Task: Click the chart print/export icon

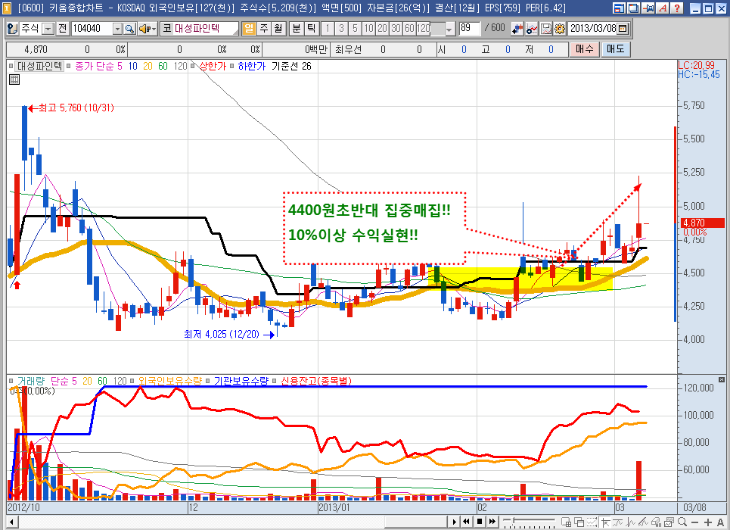Action: pos(669,522)
